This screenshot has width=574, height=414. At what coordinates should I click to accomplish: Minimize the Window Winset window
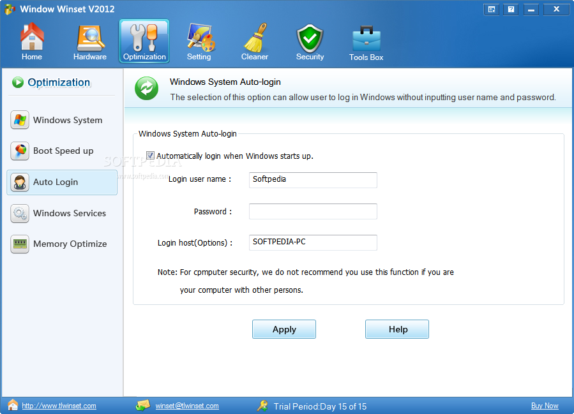(x=531, y=10)
